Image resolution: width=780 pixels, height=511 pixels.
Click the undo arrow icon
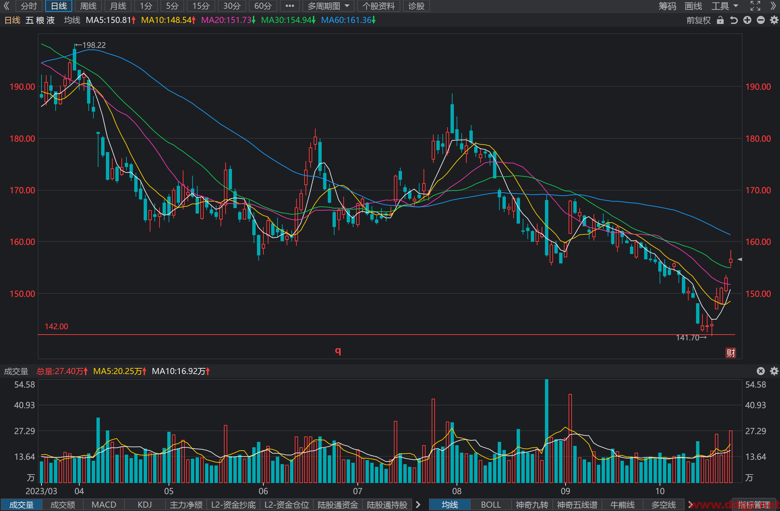pyautogui.click(x=733, y=20)
